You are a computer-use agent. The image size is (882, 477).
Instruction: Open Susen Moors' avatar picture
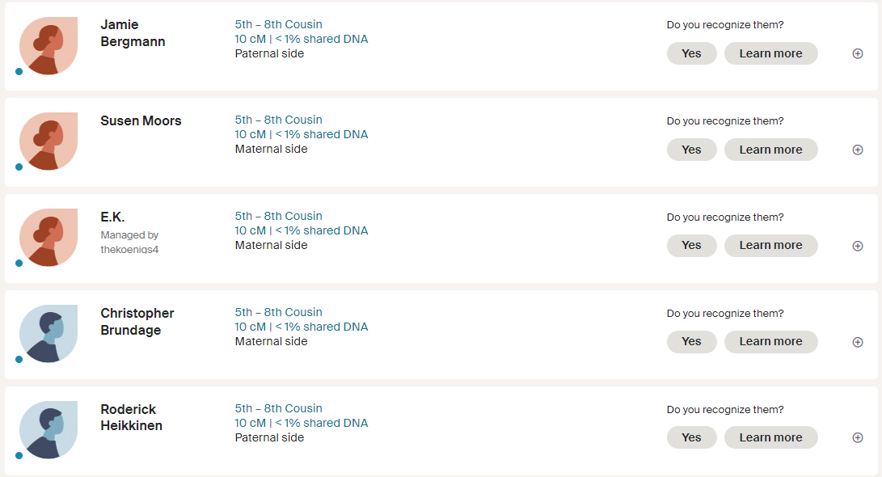(49, 141)
